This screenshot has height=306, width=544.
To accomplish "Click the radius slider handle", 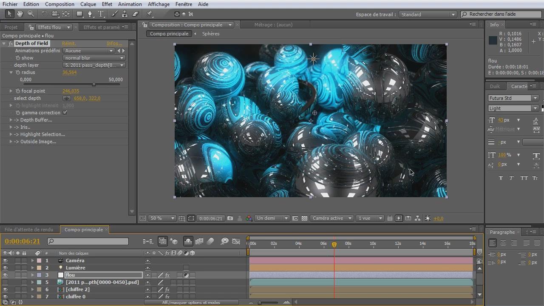I will (94, 84).
